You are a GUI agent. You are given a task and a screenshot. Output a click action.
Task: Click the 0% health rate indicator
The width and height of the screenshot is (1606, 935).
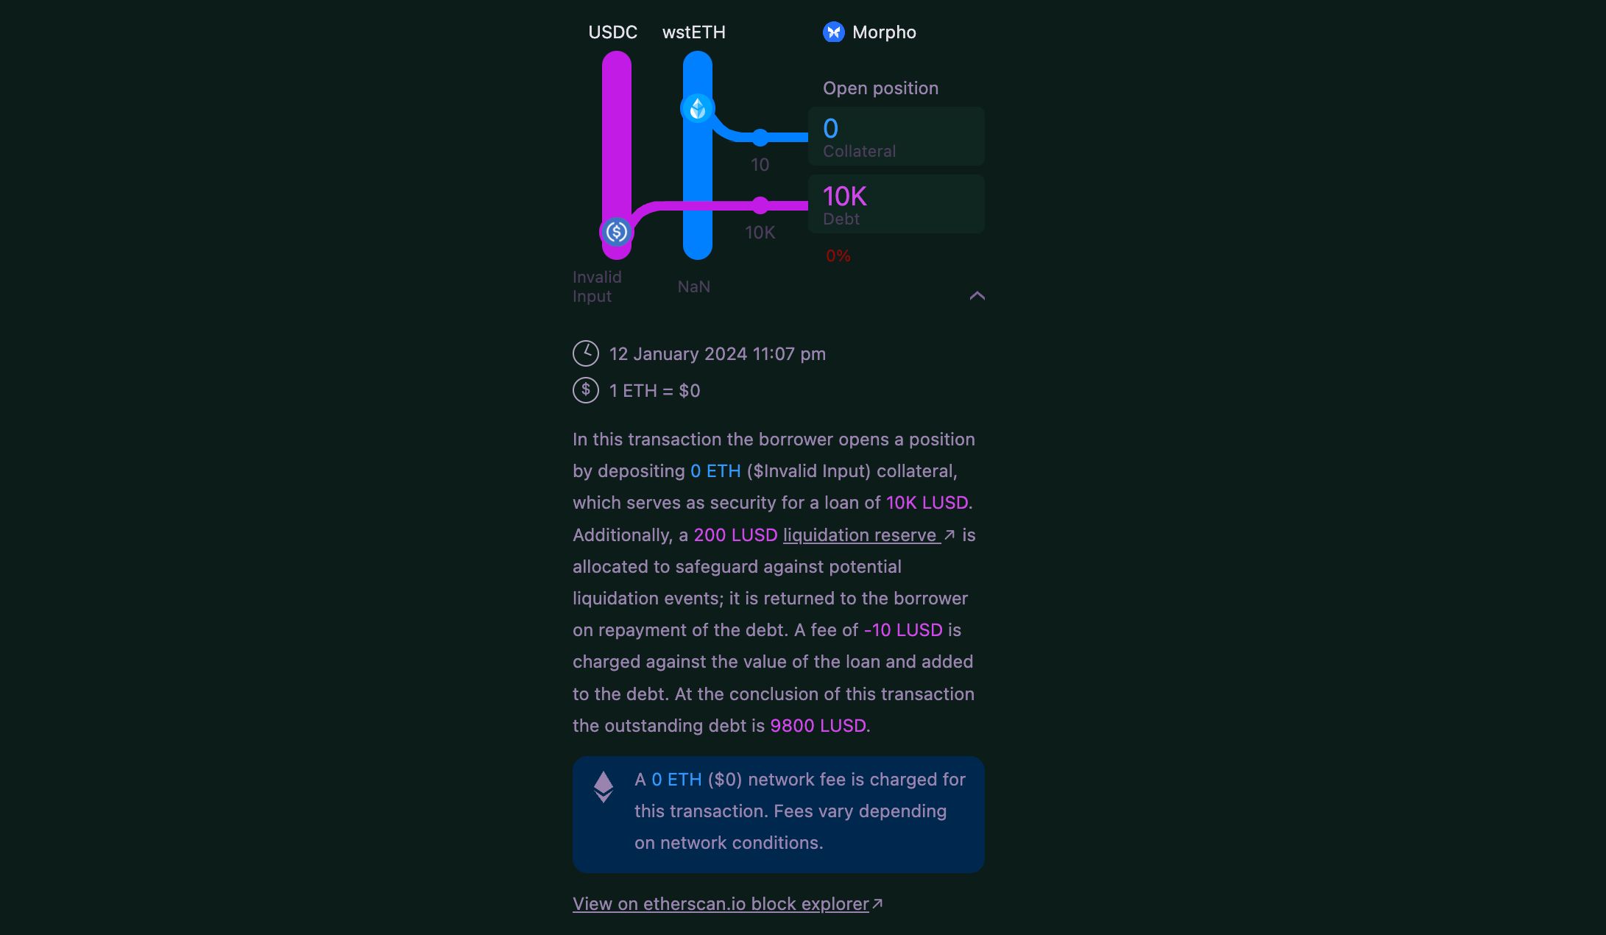point(838,255)
